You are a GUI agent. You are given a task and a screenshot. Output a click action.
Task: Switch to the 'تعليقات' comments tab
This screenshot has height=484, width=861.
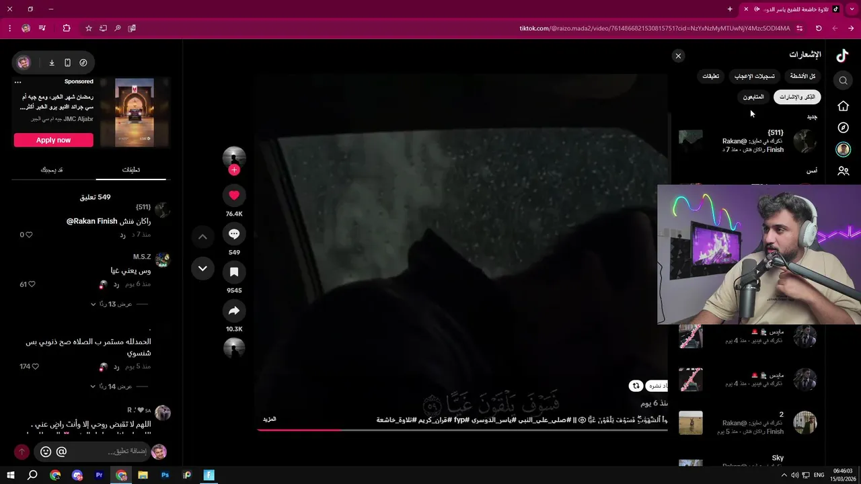[130, 170]
